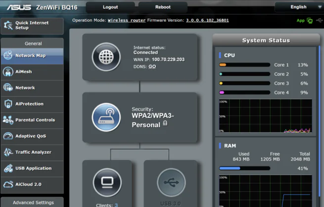Click the Traffic Analyzer waveform icon

coord(8,152)
